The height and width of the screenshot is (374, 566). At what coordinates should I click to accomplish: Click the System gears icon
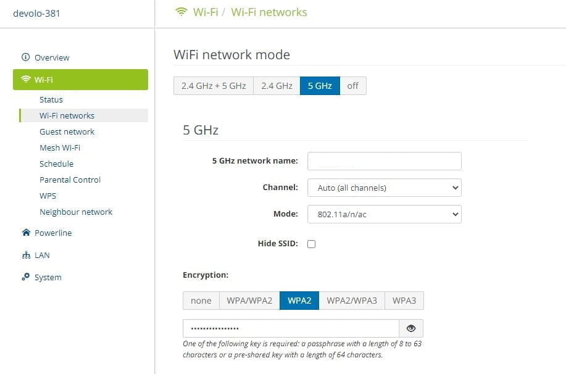click(x=25, y=277)
